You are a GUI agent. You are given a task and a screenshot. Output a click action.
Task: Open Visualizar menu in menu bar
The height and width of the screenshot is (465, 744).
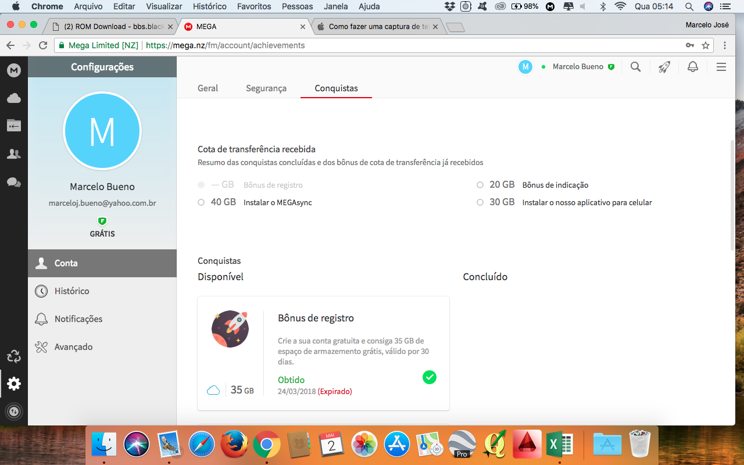click(x=163, y=6)
